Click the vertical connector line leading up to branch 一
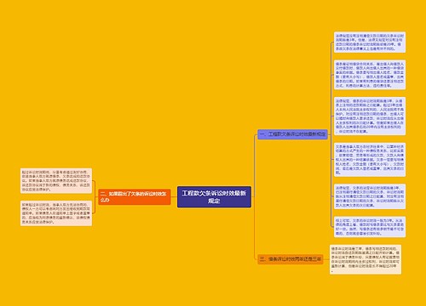Screen dimensions: 426x306 pos(255,166)
